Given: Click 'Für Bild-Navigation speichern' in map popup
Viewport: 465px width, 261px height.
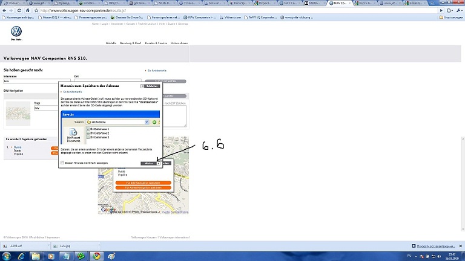Looking at the screenshot, I should click(143, 183).
